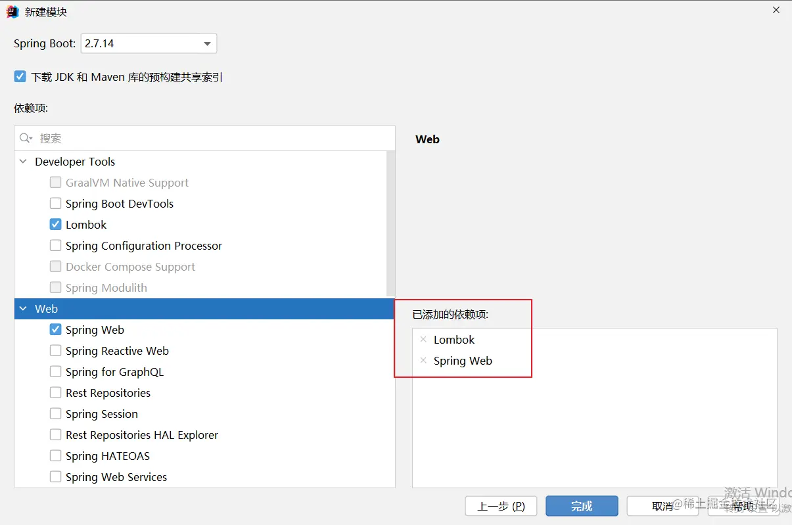792x525 pixels.
Task: Click the search magnifier icon
Action: pos(26,138)
